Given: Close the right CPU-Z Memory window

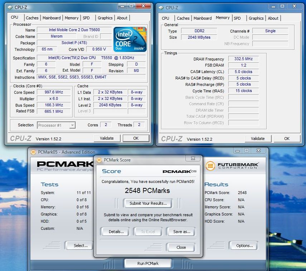Looking at the screenshot, I should 294,6.
